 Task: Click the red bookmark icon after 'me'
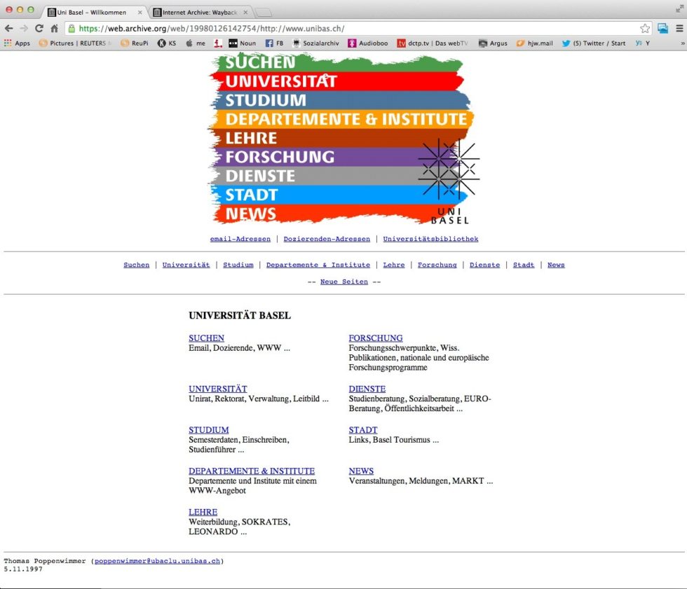218,43
